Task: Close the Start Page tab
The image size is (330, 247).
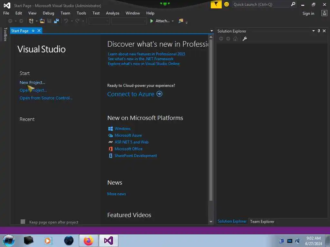Action: (39, 31)
